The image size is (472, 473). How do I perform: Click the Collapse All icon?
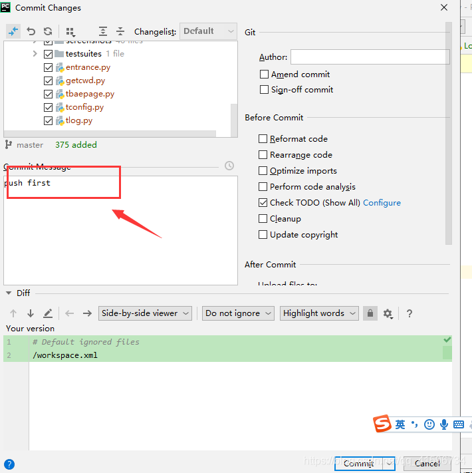pos(120,31)
